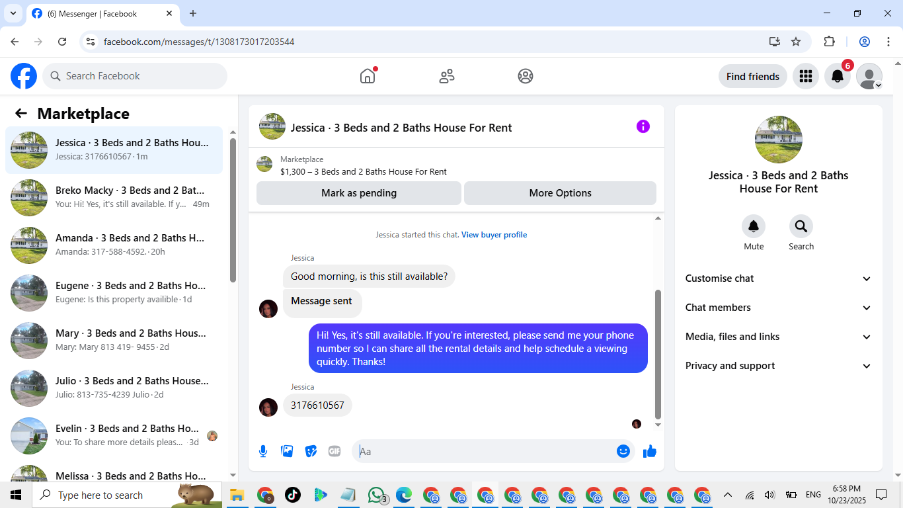Screen dimensions: 903x508
Task: Bookmark this page with the star icon
Action: click(796, 42)
